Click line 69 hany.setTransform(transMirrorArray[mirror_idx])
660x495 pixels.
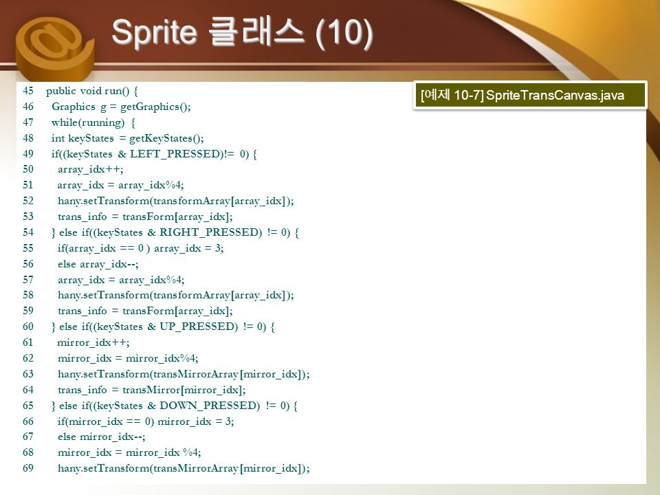(x=184, y=468)
